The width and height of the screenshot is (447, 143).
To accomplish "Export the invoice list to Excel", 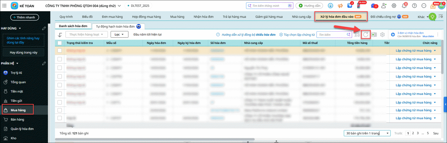I will (374, 35).
